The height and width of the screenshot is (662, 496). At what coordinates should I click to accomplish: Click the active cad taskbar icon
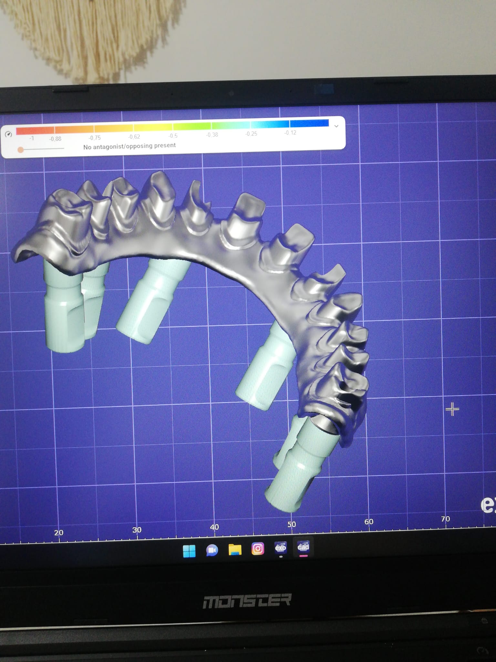[x=303, y=547]
